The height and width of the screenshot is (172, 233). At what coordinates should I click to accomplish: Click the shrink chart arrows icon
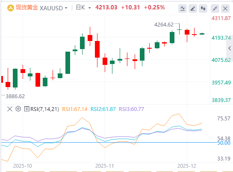tap(215, 9)
